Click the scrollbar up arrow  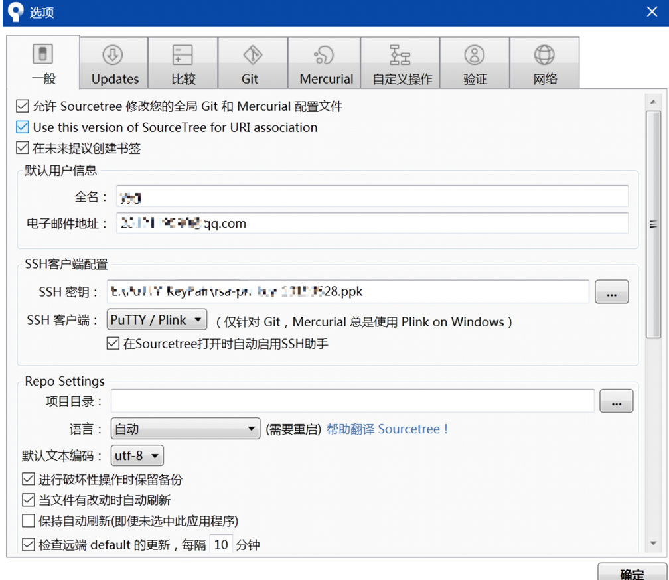653,102
